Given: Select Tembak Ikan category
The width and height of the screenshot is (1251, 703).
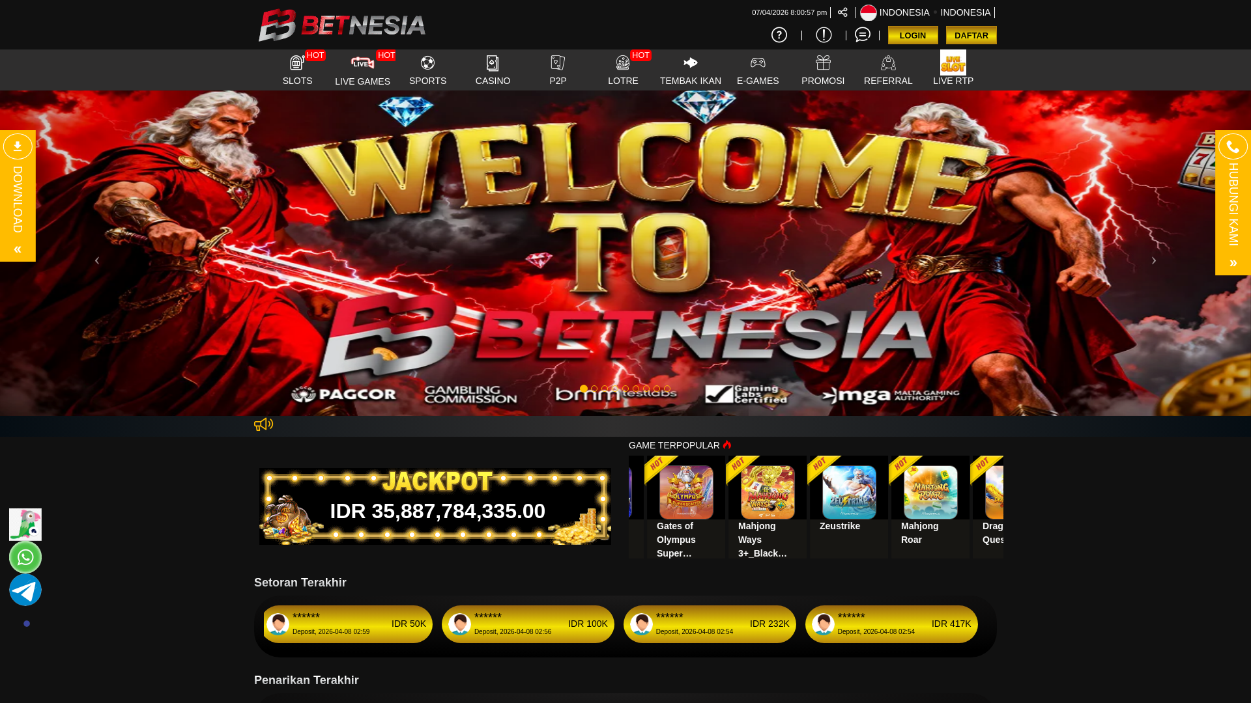Looking at the screenshot, I should (x=690, y=70).
